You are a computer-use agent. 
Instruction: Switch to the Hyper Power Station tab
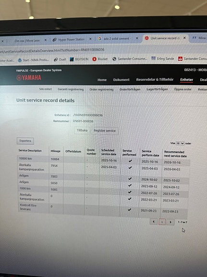click(x=72, y=40)
